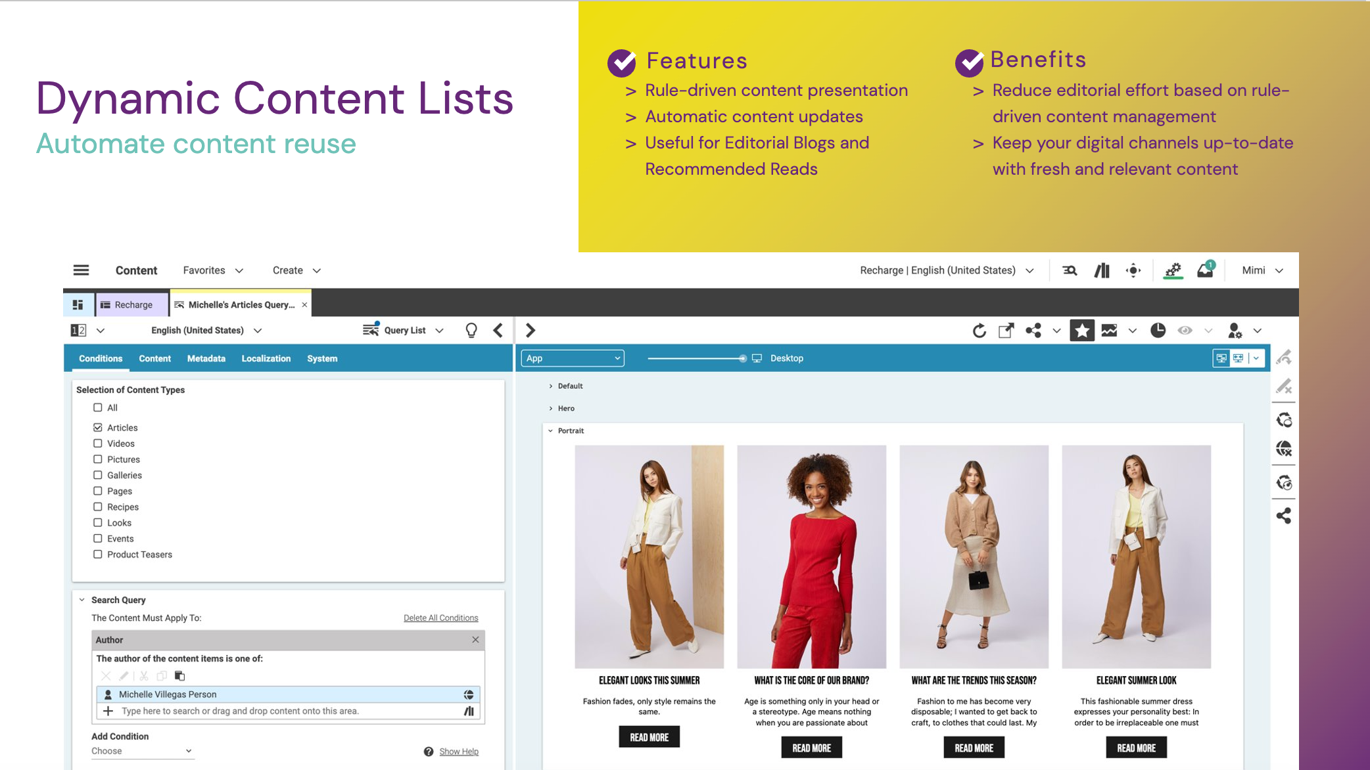This screenshot has width=1370, height=770.
Task: Select the hamburger menu icon
Action: [x=81, y=269]
